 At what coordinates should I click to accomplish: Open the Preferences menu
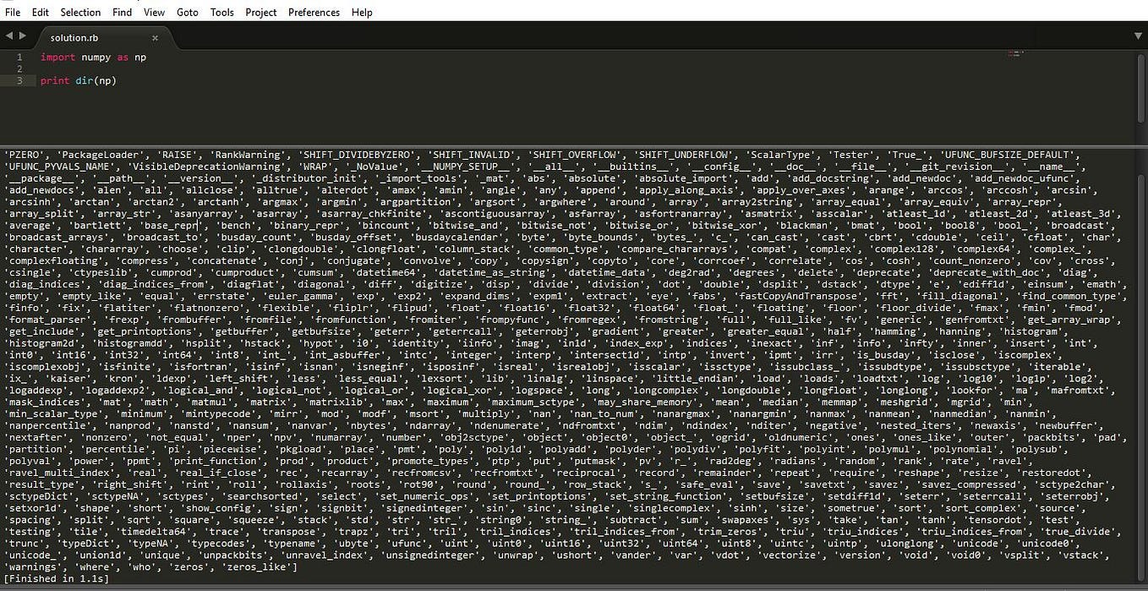pos(314,12)
